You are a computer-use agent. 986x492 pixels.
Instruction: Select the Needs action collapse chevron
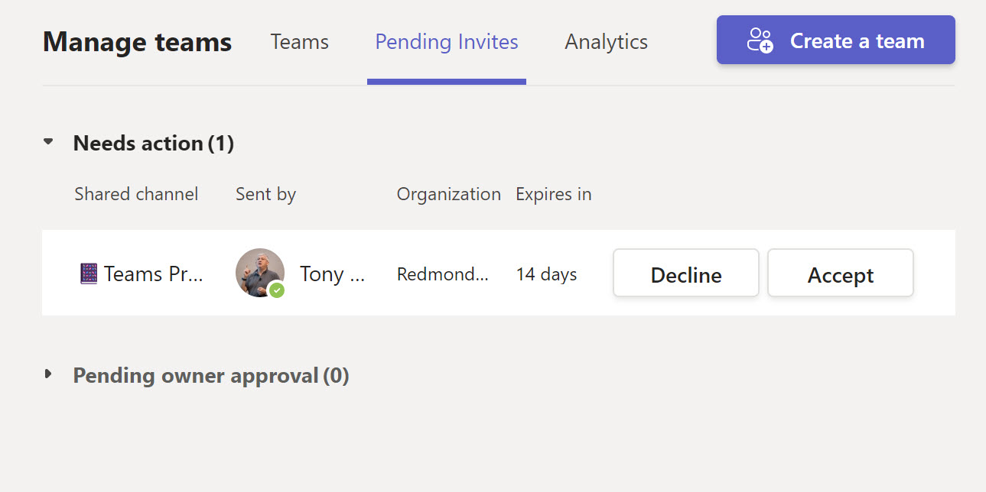click(x=47, y=141)
